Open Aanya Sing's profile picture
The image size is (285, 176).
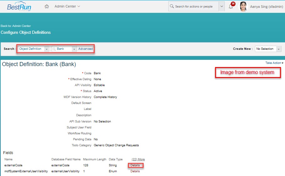pyautogui.click(x=243, y=6)
